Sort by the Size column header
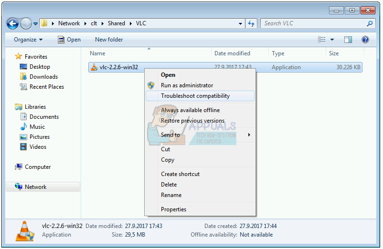Viewport: 383px width, 249px height. tap(334, 53)
